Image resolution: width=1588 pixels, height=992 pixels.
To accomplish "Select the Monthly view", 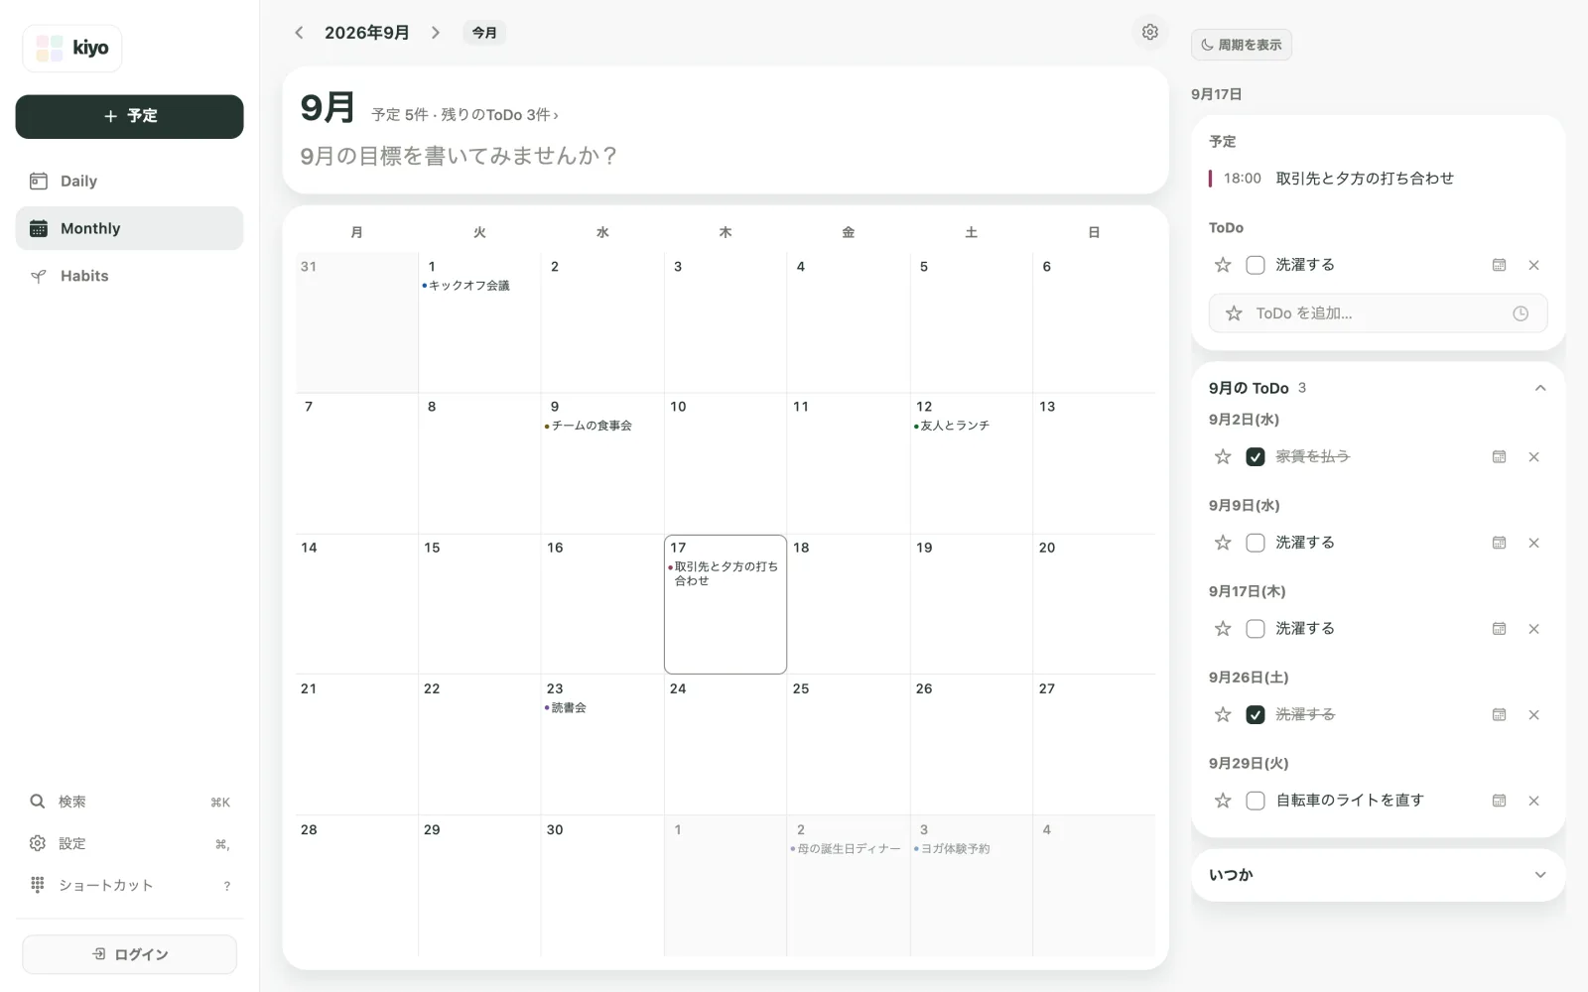I will [x=129, y=228].
